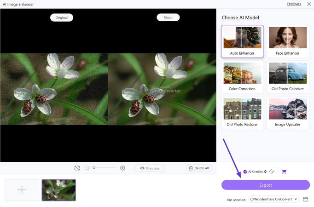Image resolution: width=314 pixels, height=207 pixels.
Task: Choose the Color Correction model
Action: [242, 77]
